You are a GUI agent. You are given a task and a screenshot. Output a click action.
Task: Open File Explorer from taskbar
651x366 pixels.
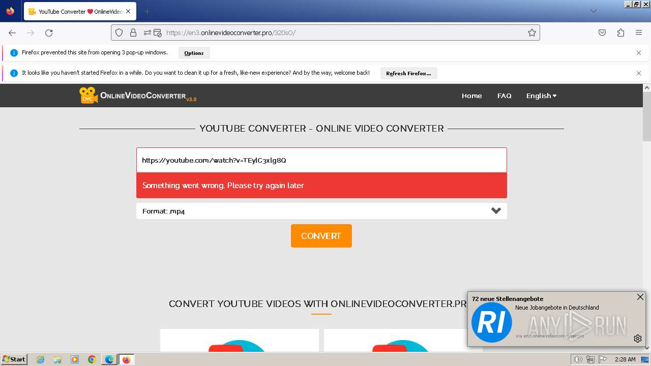point(57,359)
